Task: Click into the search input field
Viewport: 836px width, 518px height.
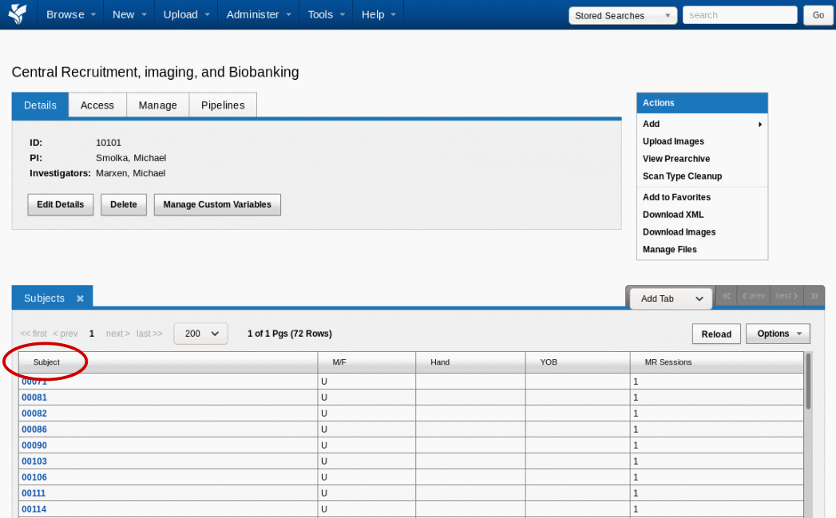Action: (x=739, y=15)
